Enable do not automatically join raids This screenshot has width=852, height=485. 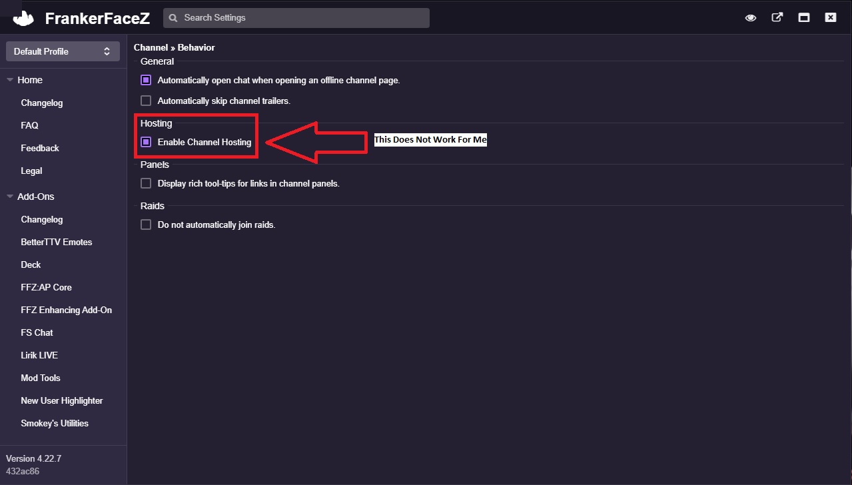(x=146, y=225)
